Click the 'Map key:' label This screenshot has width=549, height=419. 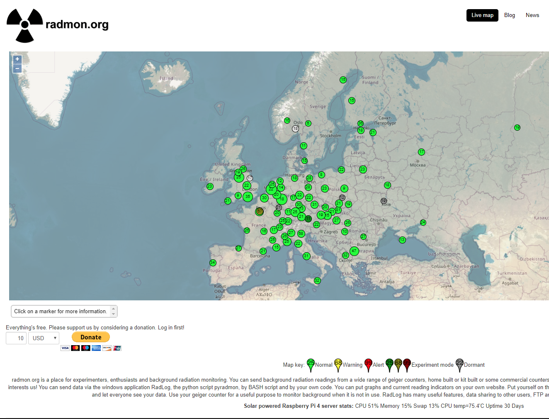(x=294, y=365)
